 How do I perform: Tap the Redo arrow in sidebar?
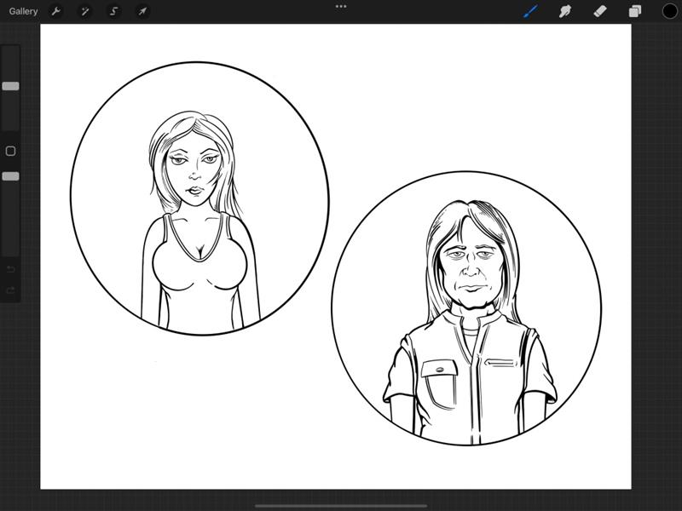click(10, 290)
